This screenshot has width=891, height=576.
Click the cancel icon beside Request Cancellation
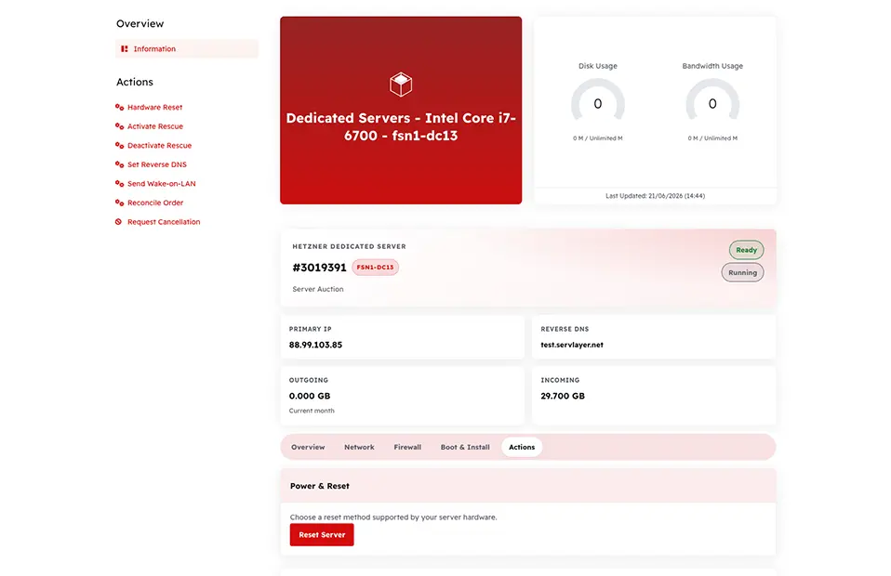click(x=118, y=222)
